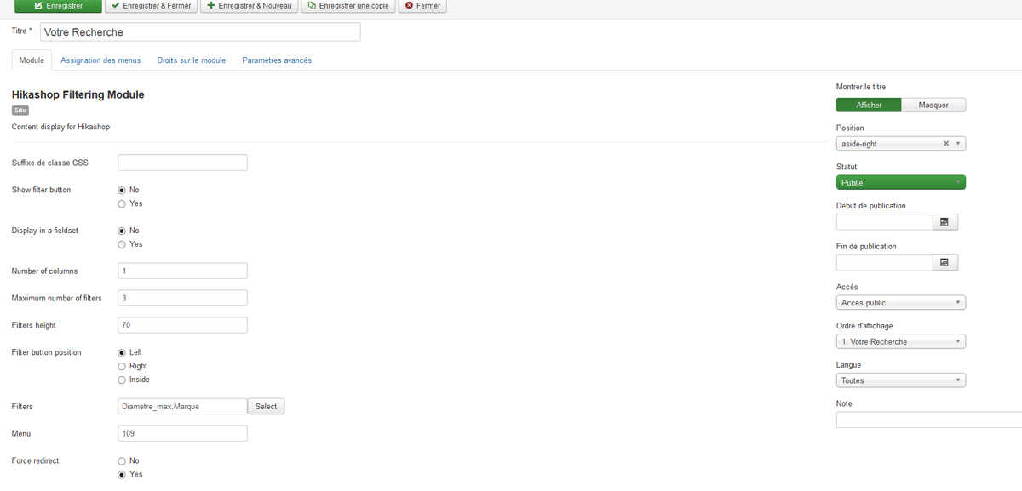1022x491 pixels.
Task: Select Yes for Display in a fieldset
Action: [122, 244]
